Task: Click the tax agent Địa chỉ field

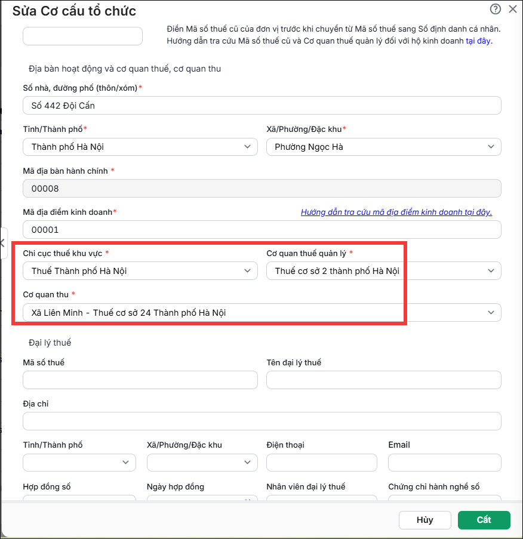Action: point(261,421)
